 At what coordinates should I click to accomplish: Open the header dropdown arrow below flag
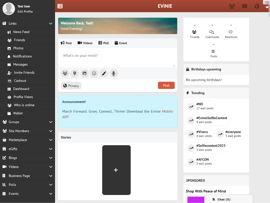(x=267, y=7)
